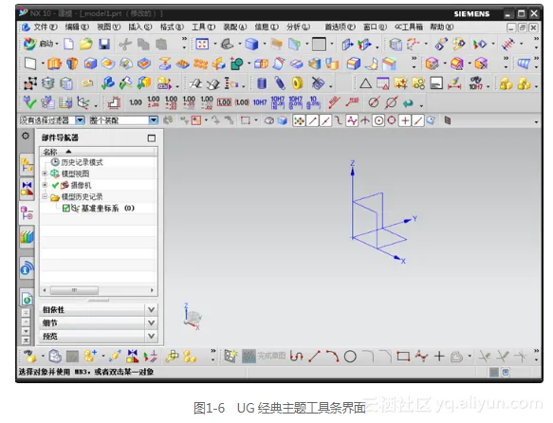The height and width of the screenshot is (423, 553).
Task: Click the green check Finish icon in dimension toolbar
Action: tap(29, 102)
